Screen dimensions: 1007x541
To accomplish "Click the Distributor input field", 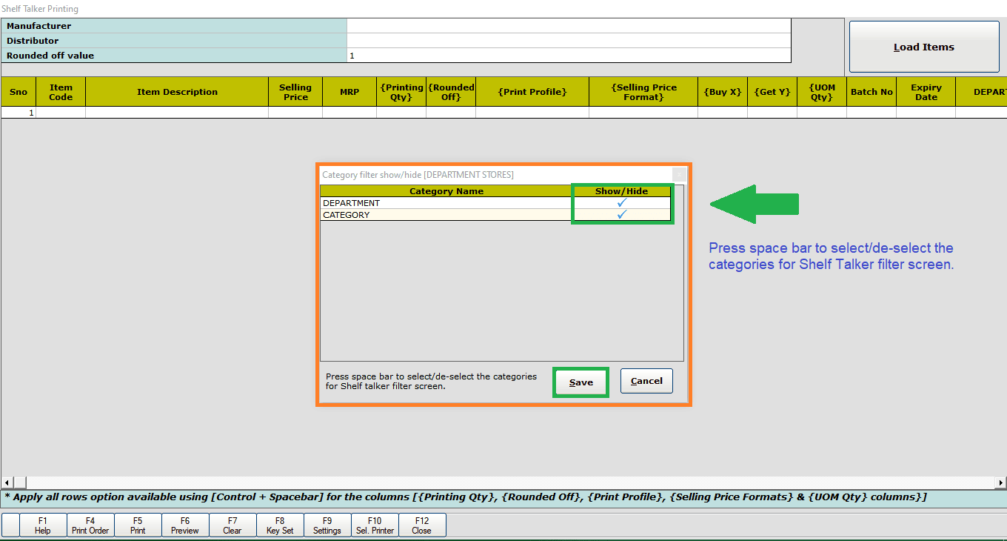I will pyautogui.click(x=569, y=41).
